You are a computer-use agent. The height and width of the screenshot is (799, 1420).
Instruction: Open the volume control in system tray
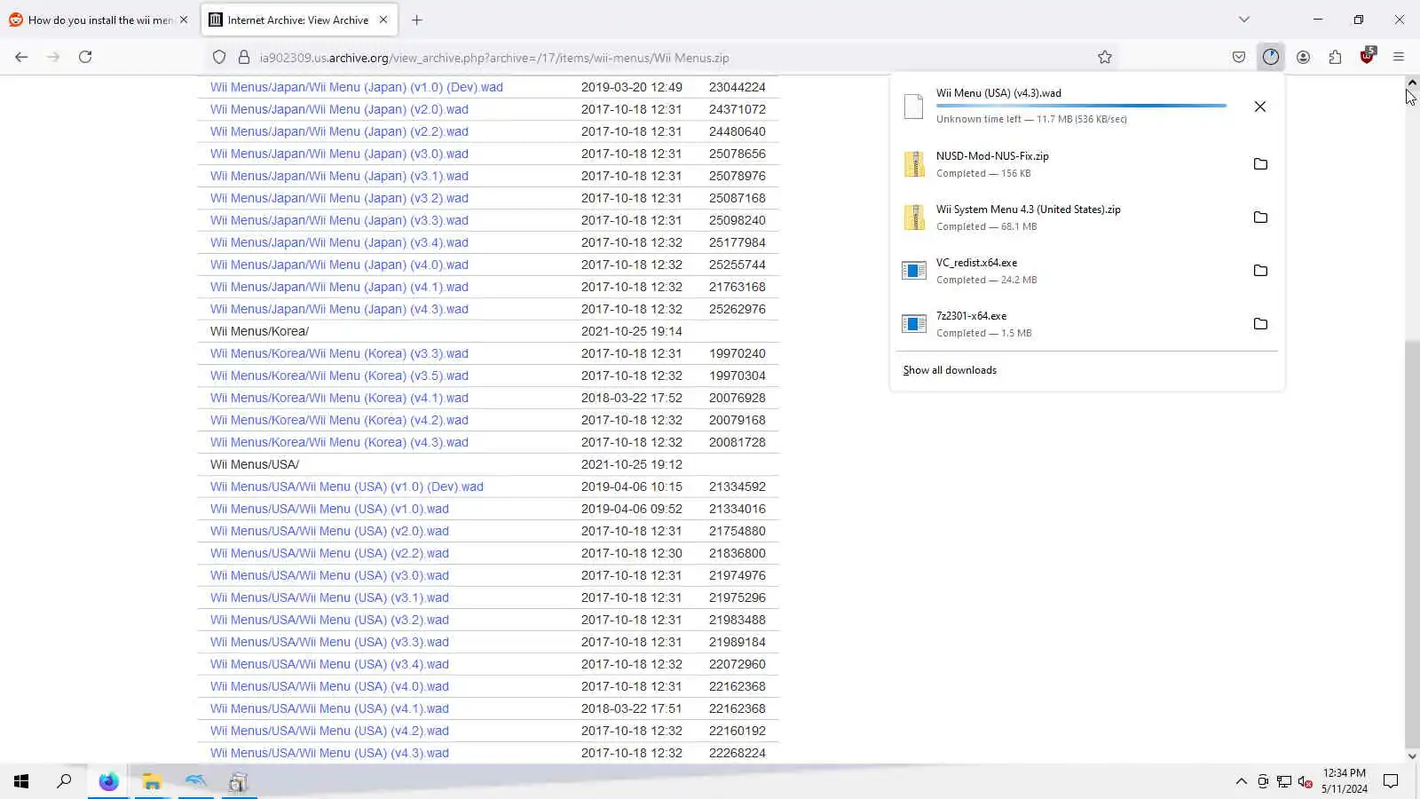coord(1305,781)
